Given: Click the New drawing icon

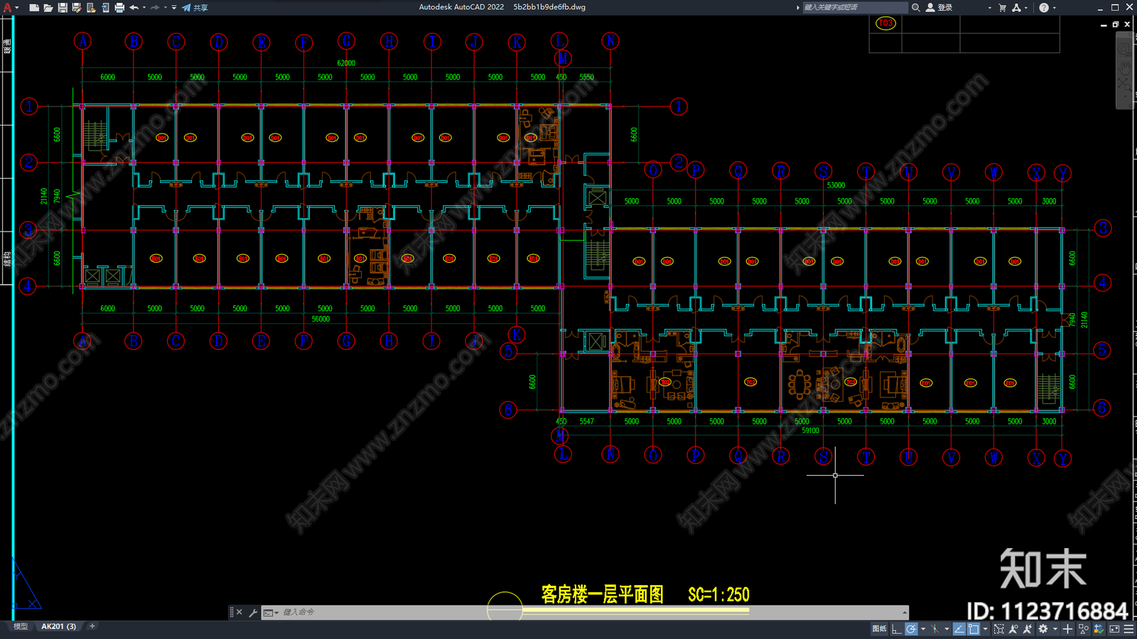Looking at the screenshot, I should (x=33, y=8).
